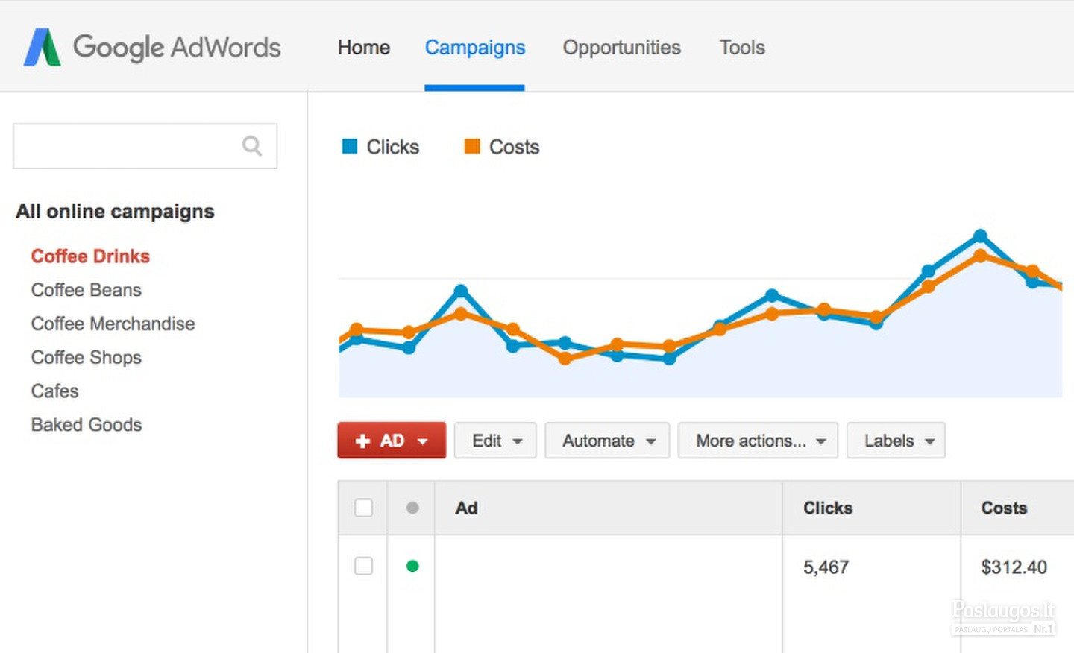The image size is (1074, 653).
Task: Open the Edit dropdown
Action: (x=495, y=441)
